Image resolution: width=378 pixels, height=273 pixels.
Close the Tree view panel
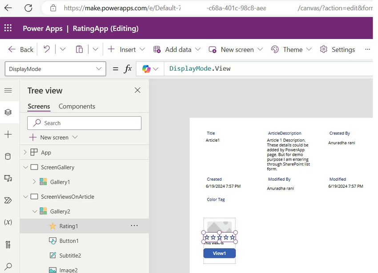point(137,91)
